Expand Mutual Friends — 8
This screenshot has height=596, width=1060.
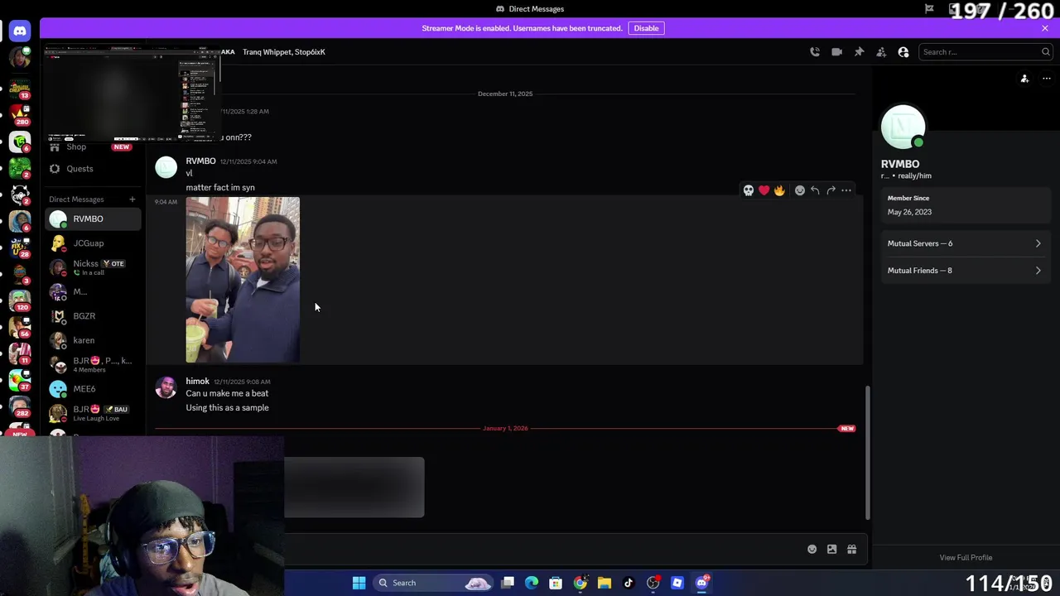[965, 271]
